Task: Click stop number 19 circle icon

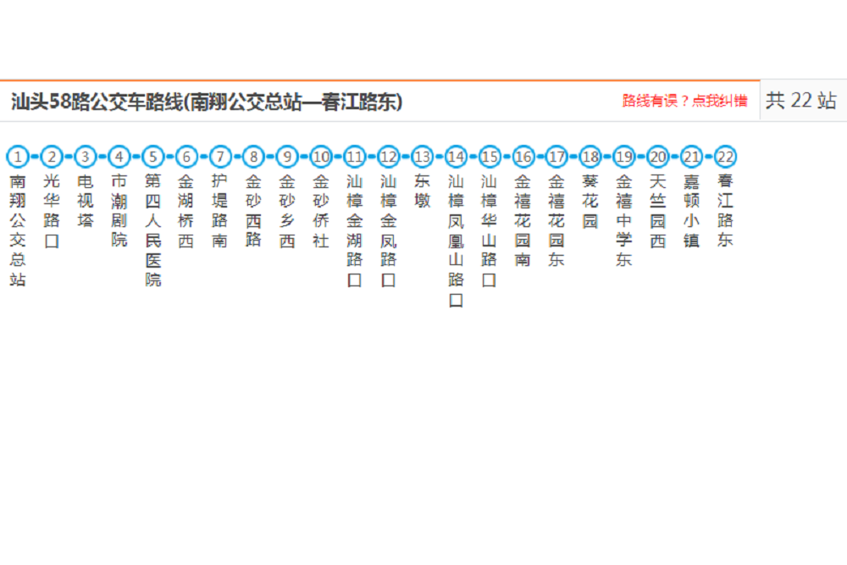Action: [x=624, y=157]
